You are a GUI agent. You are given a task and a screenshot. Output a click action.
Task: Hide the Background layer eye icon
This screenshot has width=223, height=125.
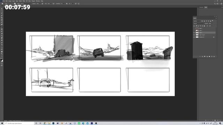194,37
